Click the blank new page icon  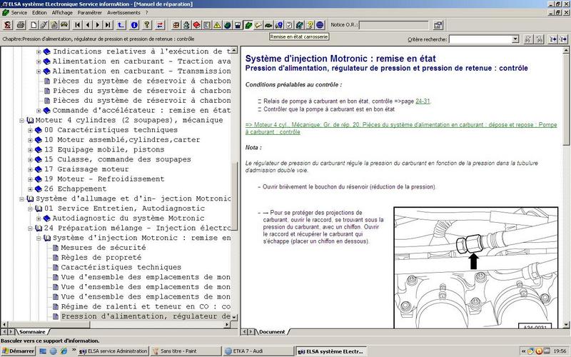coord(34,25)
